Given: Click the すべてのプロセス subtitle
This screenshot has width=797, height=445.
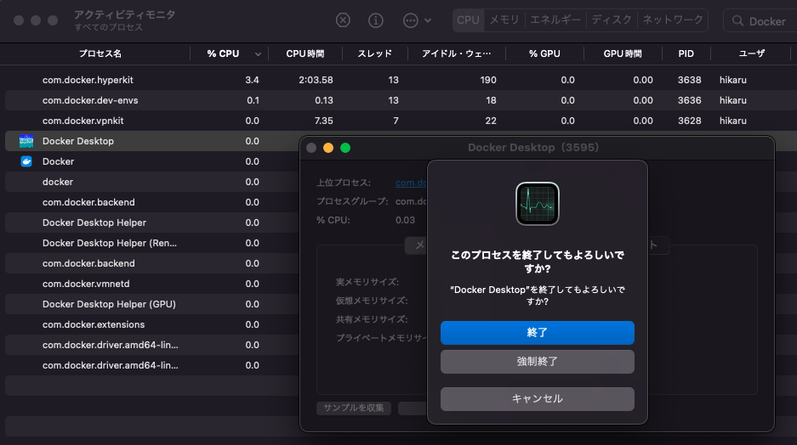Looking at the screenshot, I should [108, 27].
